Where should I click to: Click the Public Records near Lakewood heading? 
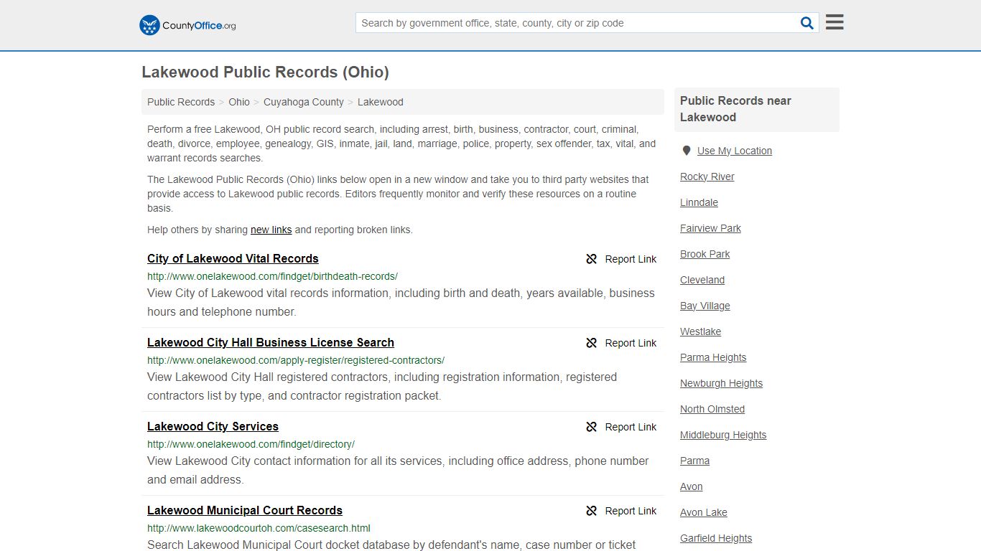click(735, 109)
